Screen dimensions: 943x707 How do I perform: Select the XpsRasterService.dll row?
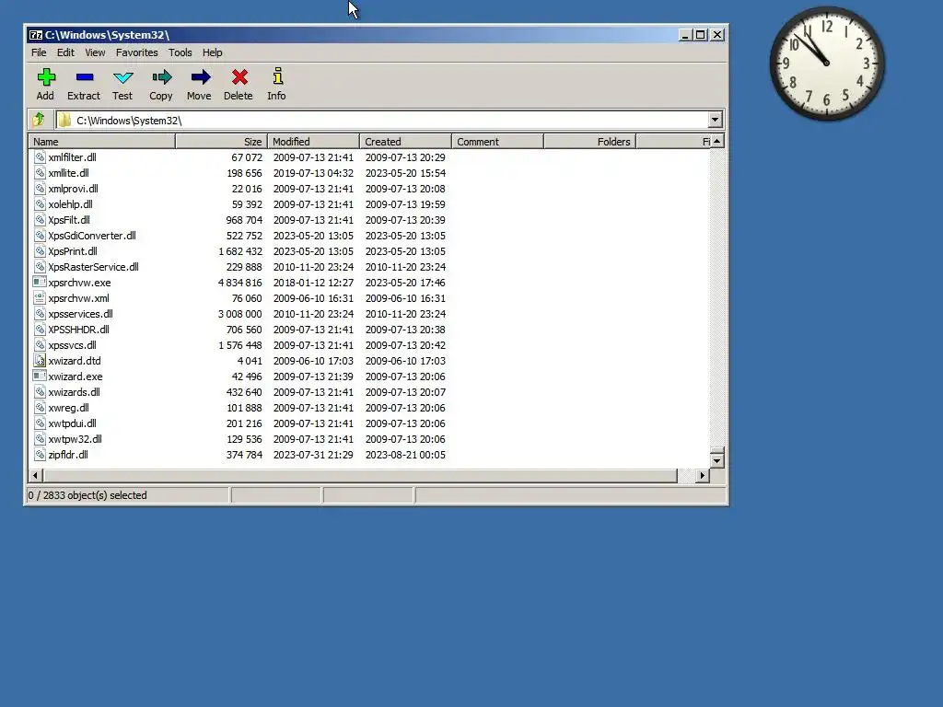pos(368,266)
